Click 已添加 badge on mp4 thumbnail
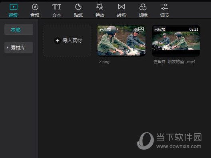 [160, 30]
